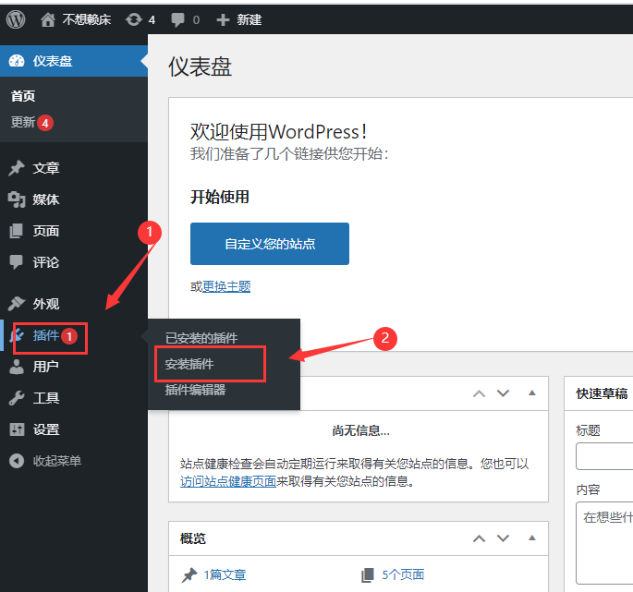The height and width of the screenshot is (592, 633).
Task: Click the collapse arrow icon beside 收起菜单
Action: click(17, 461)
